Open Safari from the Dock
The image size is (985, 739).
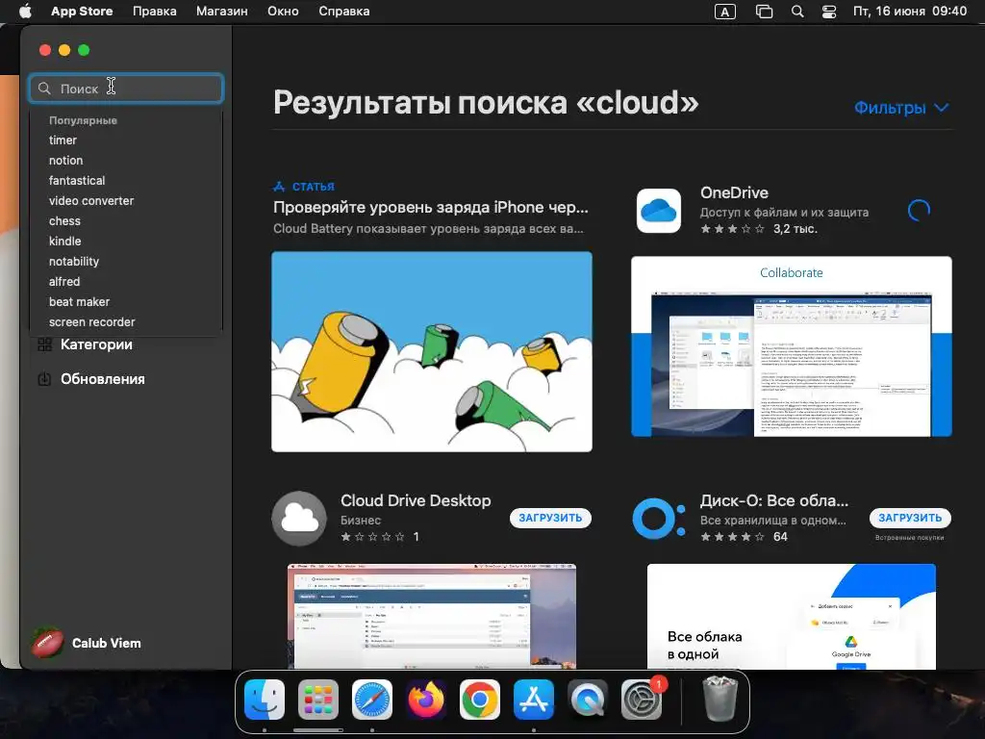pos(372,700)
